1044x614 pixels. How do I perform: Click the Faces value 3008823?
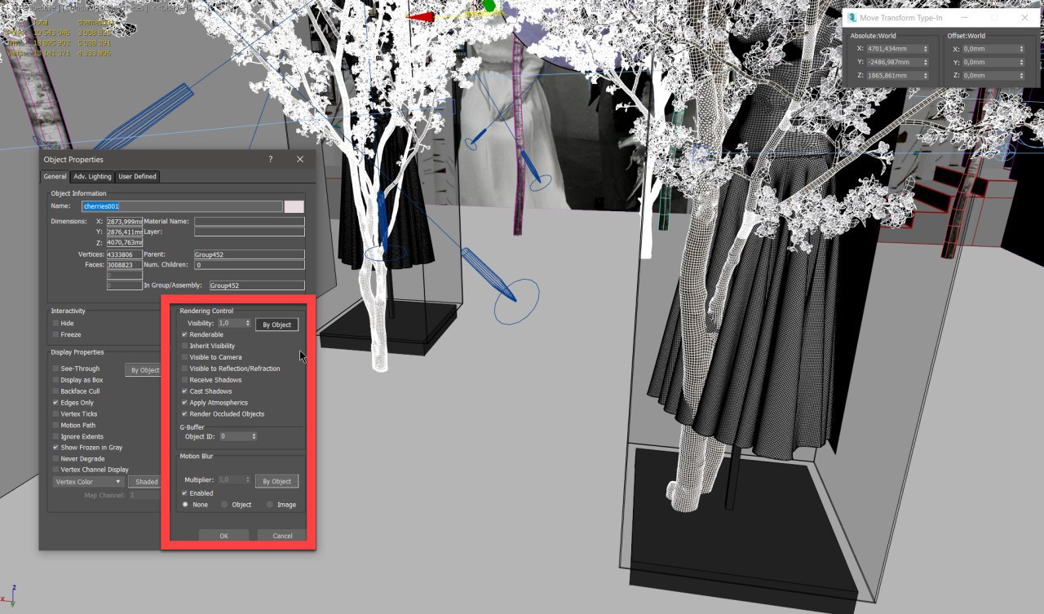[125, 265]
